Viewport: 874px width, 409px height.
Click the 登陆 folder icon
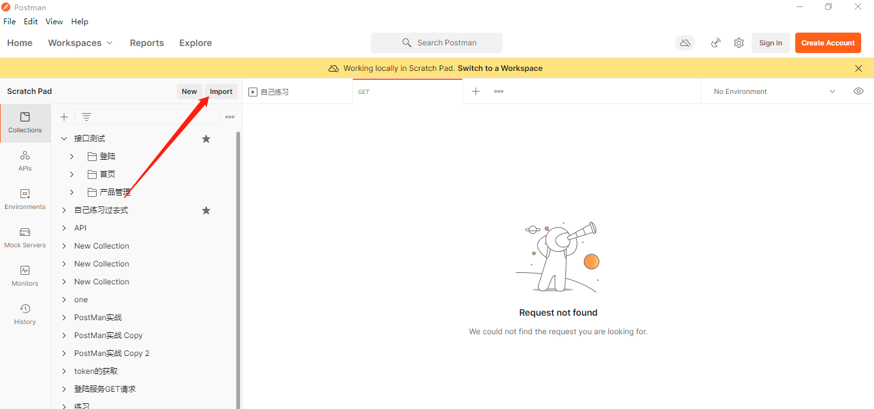point(92,157)
